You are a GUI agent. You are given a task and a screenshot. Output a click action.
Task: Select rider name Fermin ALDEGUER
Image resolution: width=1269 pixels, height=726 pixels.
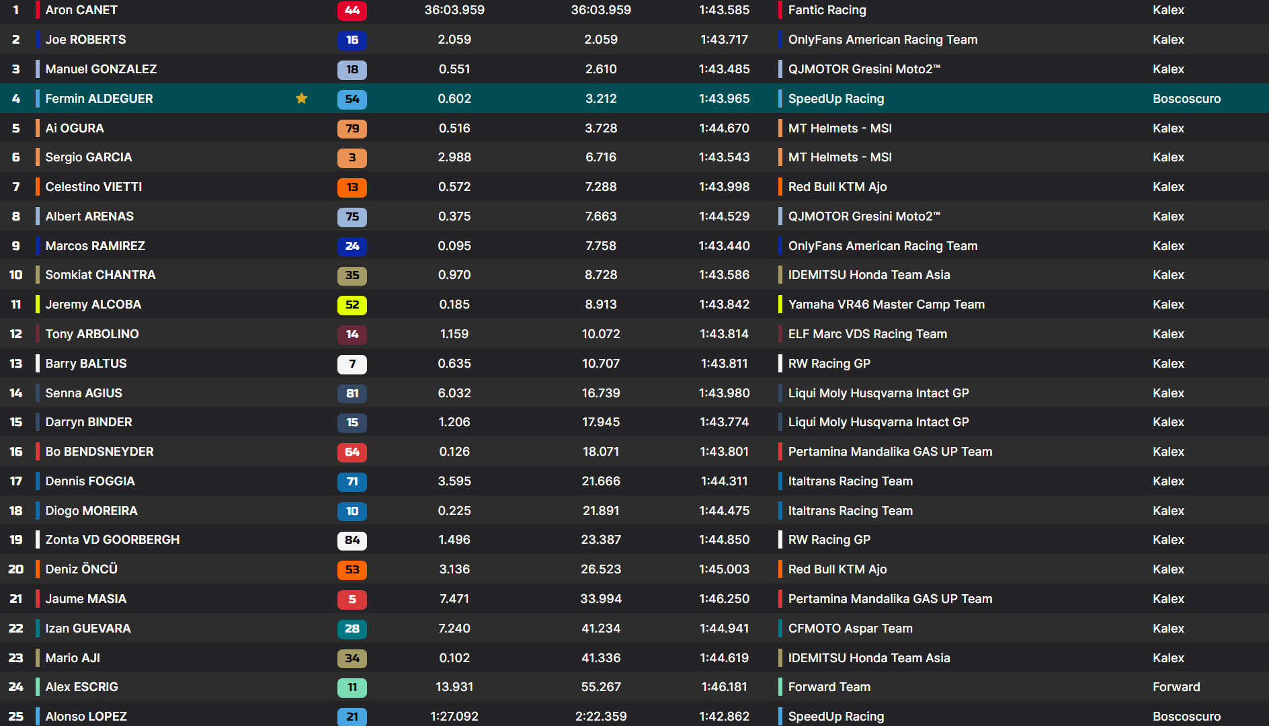point(99,99)
